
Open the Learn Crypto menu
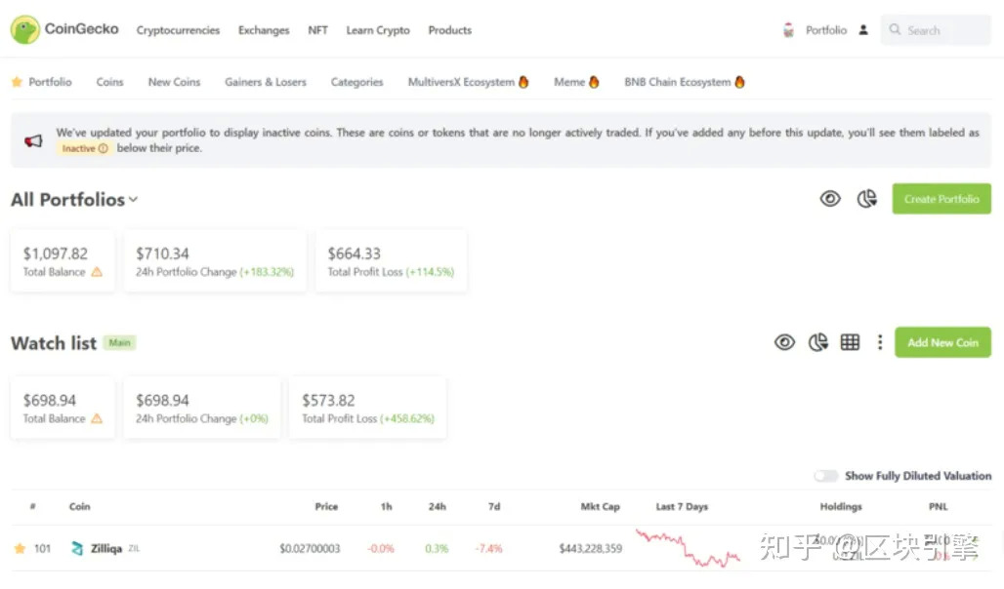[378, 30]
